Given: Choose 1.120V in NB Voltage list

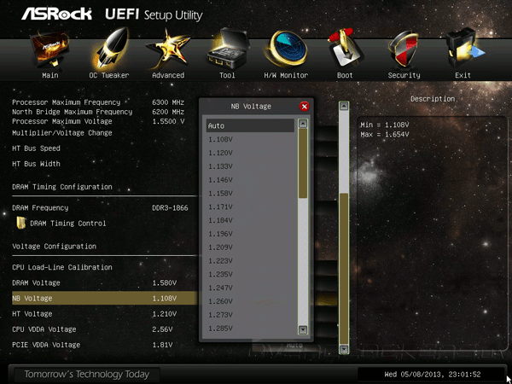Looking at the screenshot, I should tap(250, 153).
